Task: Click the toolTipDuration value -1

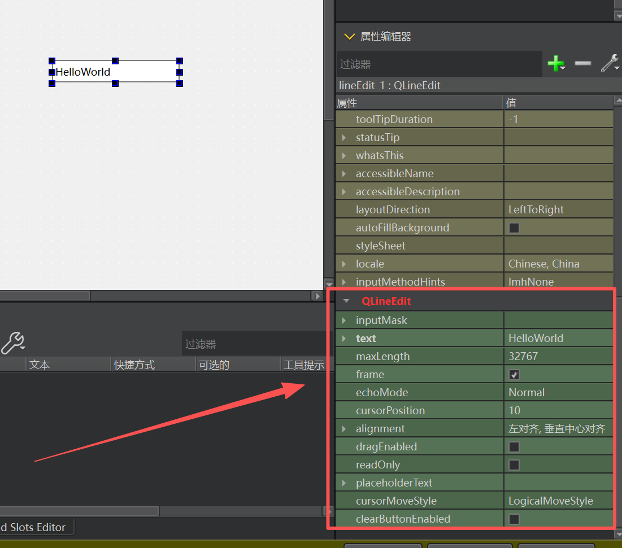Action: [559, 119]
